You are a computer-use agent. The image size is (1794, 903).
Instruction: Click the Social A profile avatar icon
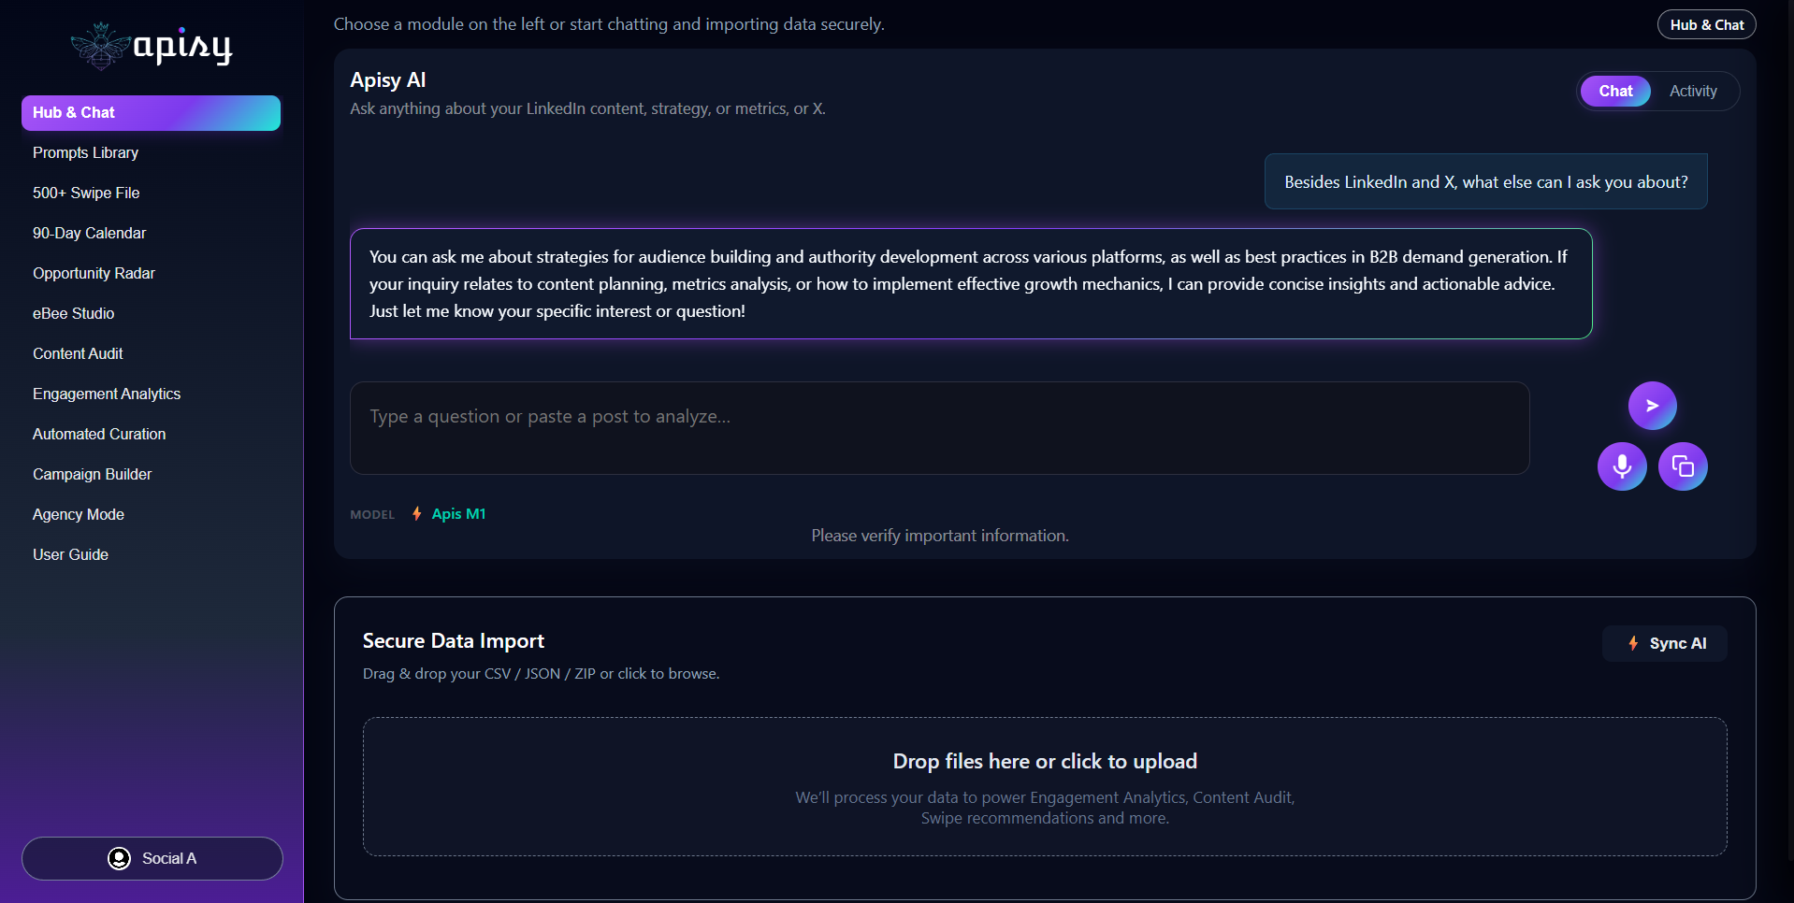coord(119,858)
